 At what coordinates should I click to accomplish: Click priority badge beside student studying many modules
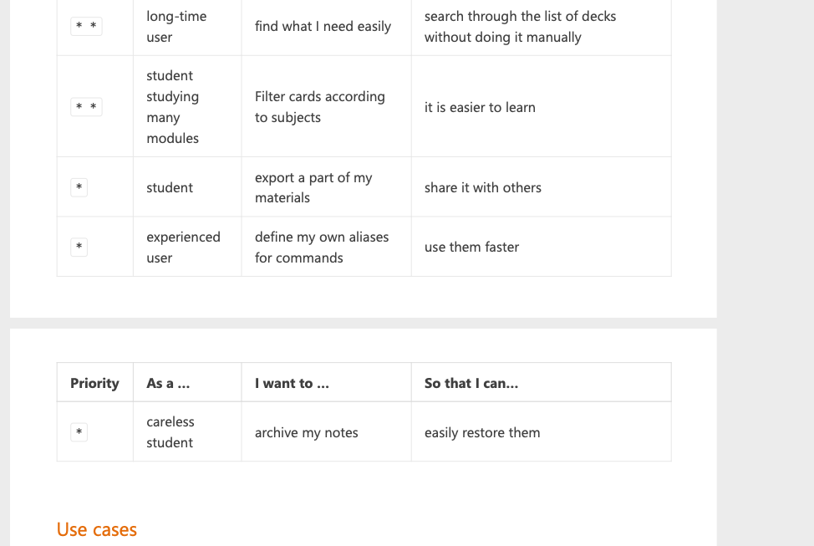click(x=86, y=107)
